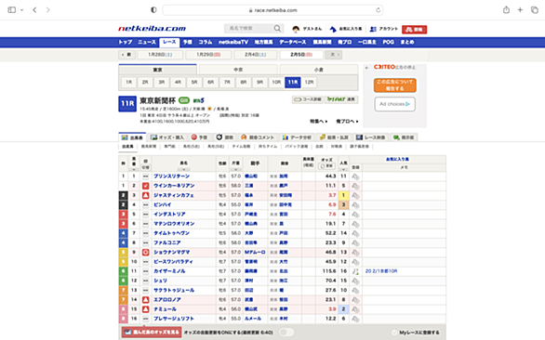This screenshot has height=340, width=545.
Task: Open favorites horse icon in header
Action: tap(333, 29)
